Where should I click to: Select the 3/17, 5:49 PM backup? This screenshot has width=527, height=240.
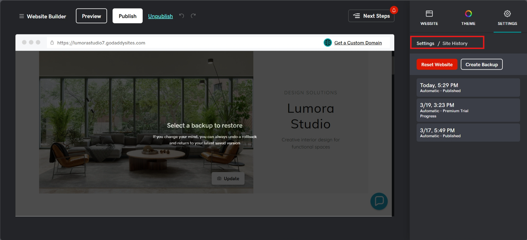(x=468, y=133)
